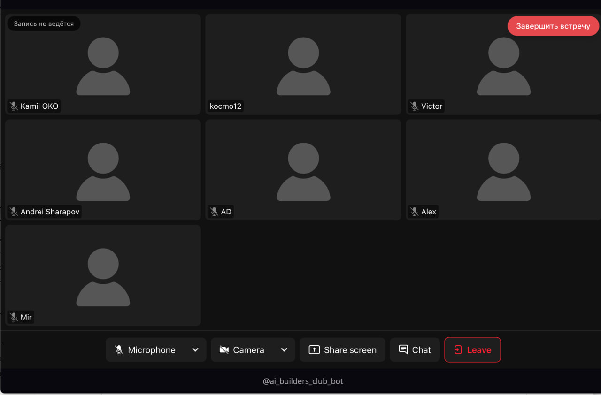Click the muted mic icon beside Victor
This screenshot has width=601, height=395.
[414, 106]
